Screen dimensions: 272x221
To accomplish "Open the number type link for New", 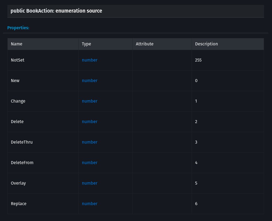I will click(89, 80).
